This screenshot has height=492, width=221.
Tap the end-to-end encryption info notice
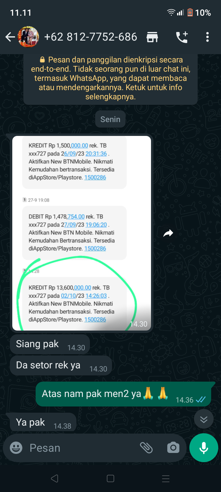pos(110,78)
